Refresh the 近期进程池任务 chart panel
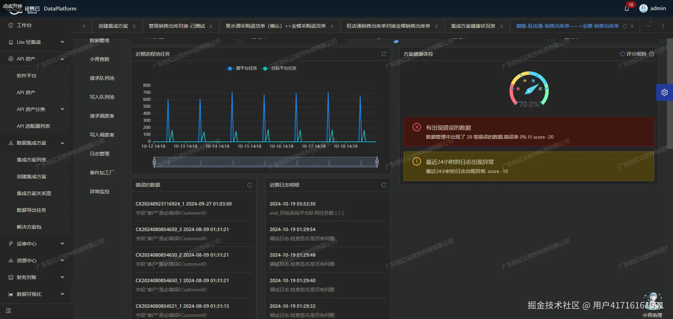 tap(384, 54)
